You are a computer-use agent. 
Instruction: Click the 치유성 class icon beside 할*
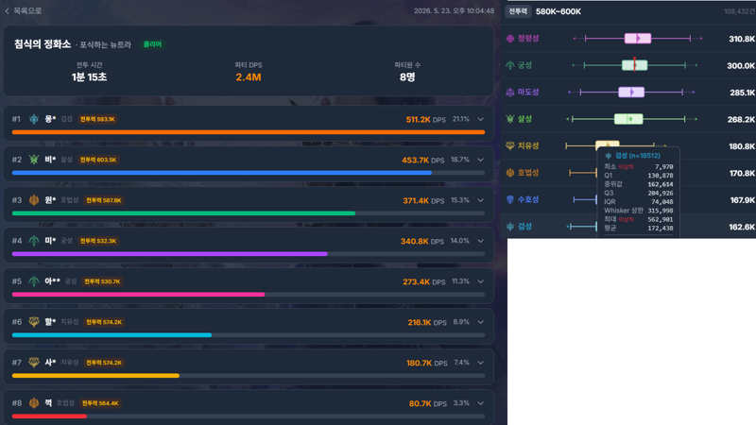point(34,321)
